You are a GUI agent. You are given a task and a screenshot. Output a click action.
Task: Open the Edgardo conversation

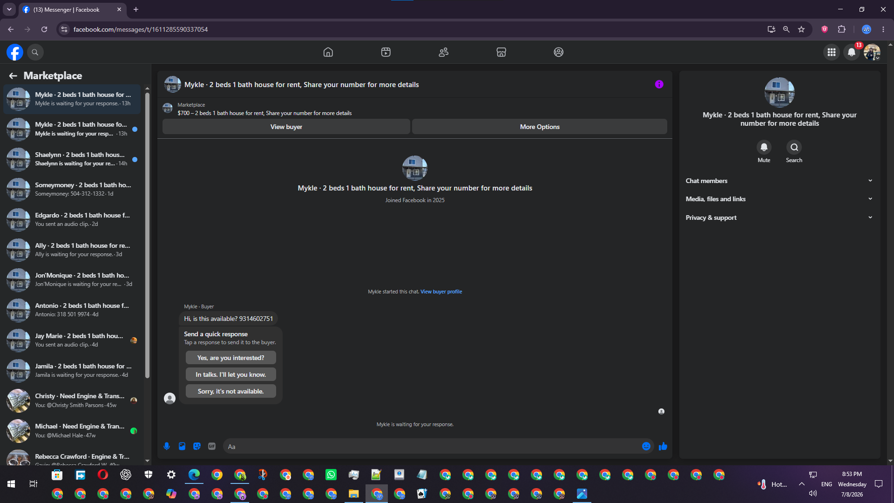(72, 220)
